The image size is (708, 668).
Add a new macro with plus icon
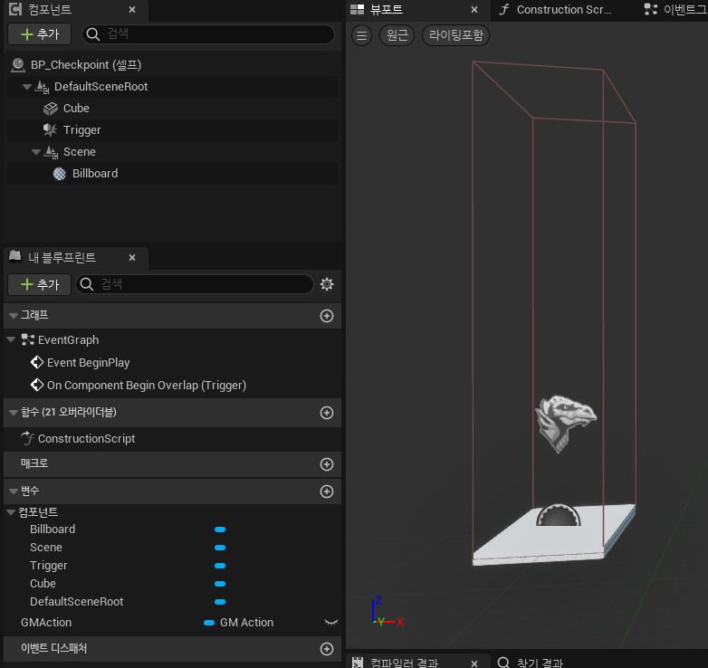click(327, 464)
